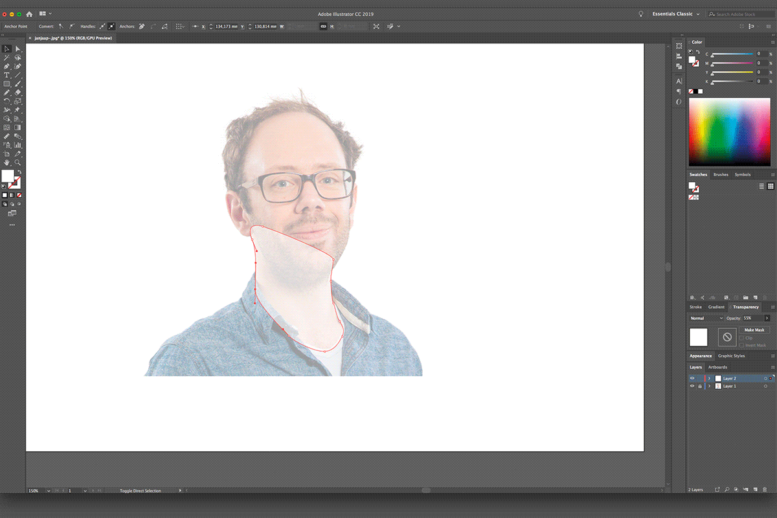The height and width of the screenshot is (518, 777).
Task: Click the Cyan slider in Color panel
Action: click(x=732, y=55)
